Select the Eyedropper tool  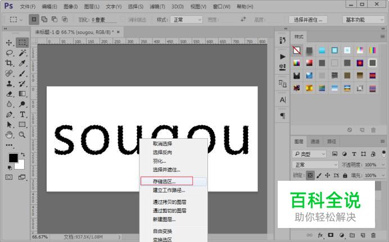click(22, 63)
